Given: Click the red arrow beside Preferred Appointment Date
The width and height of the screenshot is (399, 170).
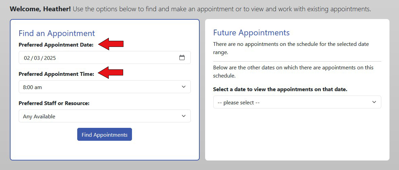Looking at the screenshot, I should point(111,44).
